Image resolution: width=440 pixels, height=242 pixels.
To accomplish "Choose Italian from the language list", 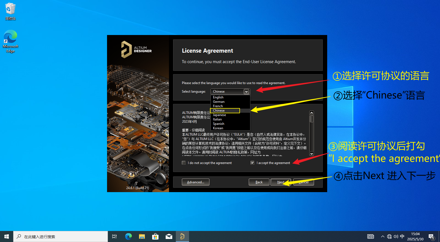I will click(230, 119).
